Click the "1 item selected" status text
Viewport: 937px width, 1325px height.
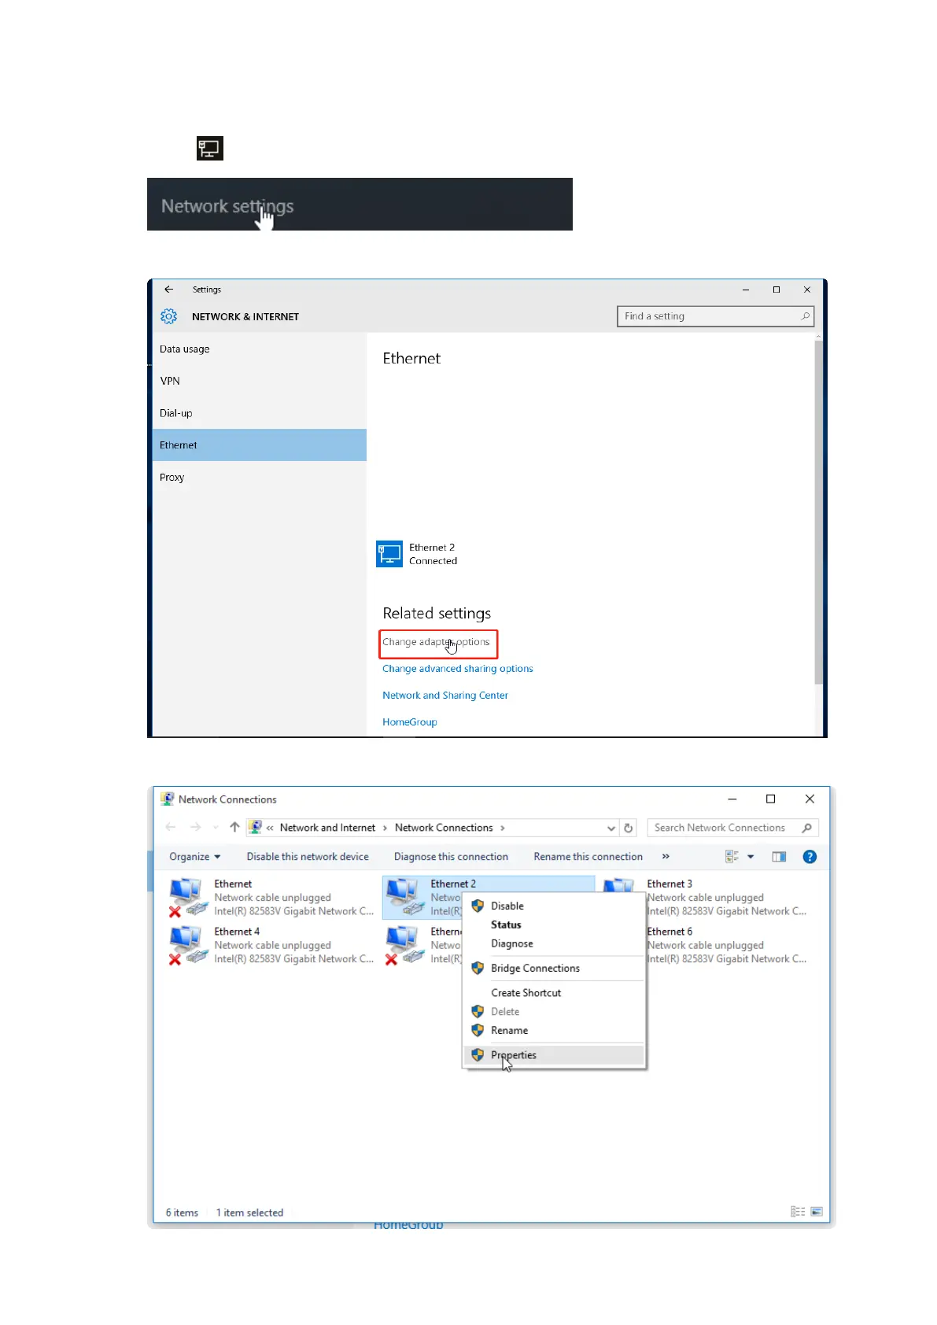point(249,1212)
